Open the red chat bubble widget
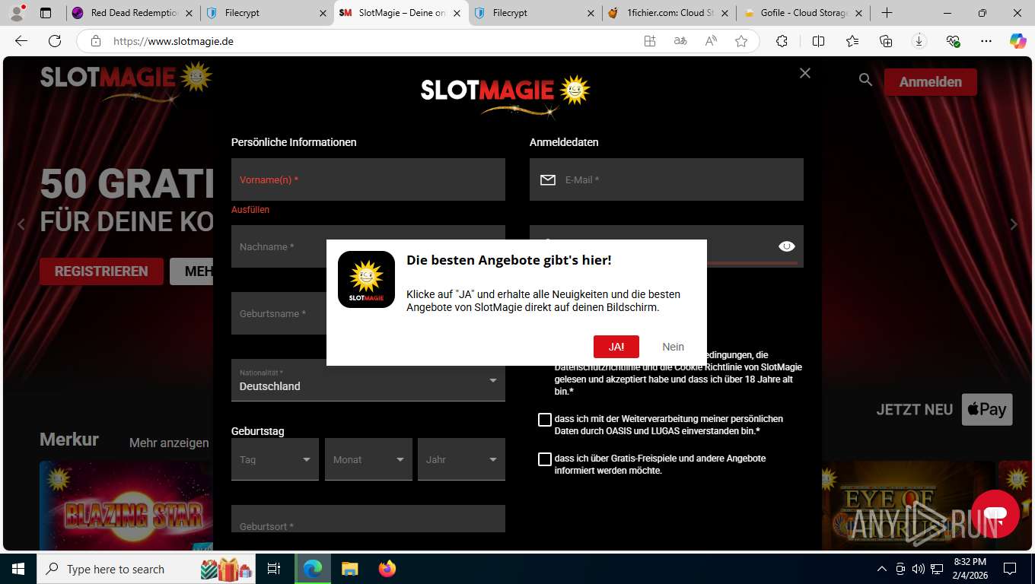 (995, 515)
